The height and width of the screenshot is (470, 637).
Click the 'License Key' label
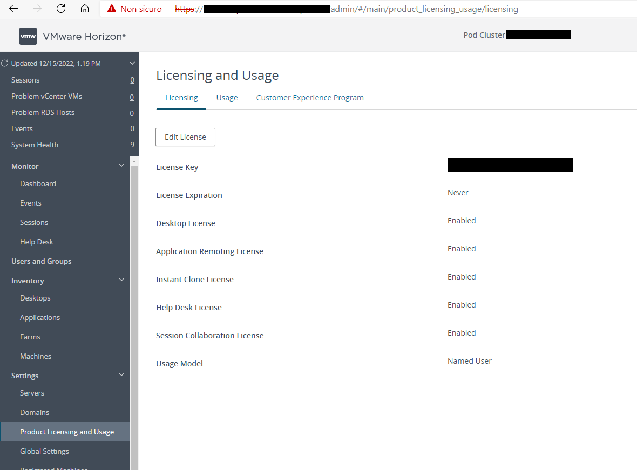point(177,167)
